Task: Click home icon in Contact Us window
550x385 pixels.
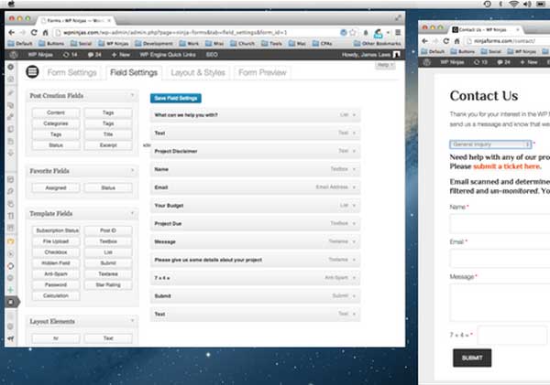Action: 456,41
